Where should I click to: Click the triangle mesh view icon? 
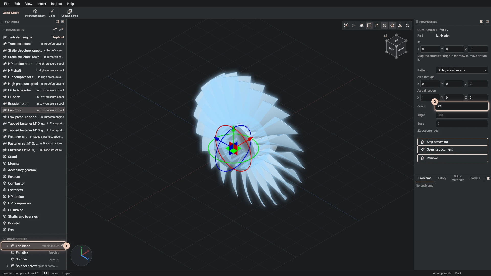pyautogui.click(x=400, y=25)
